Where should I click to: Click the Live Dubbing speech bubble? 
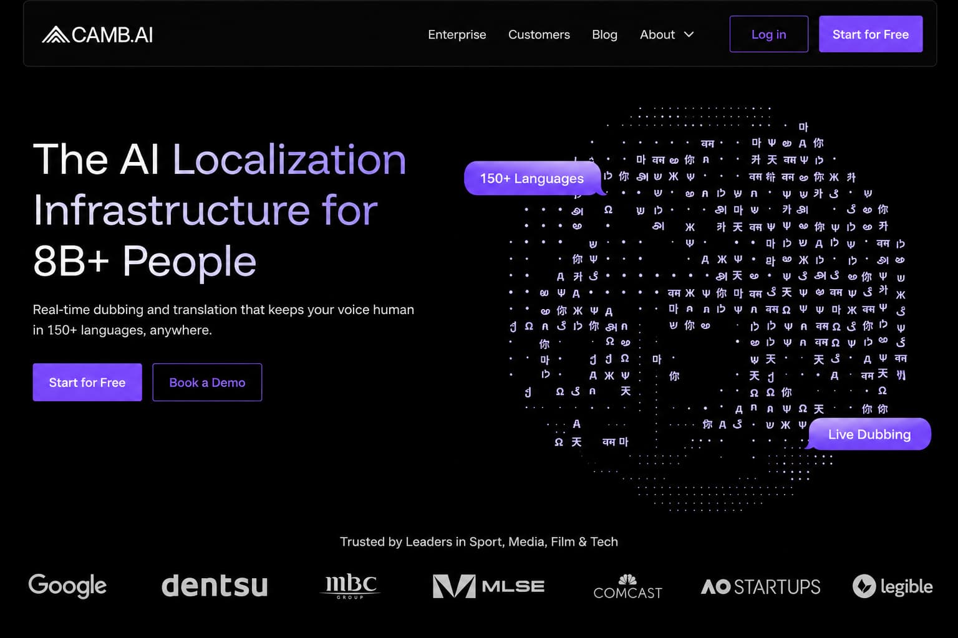pos(869,434)
